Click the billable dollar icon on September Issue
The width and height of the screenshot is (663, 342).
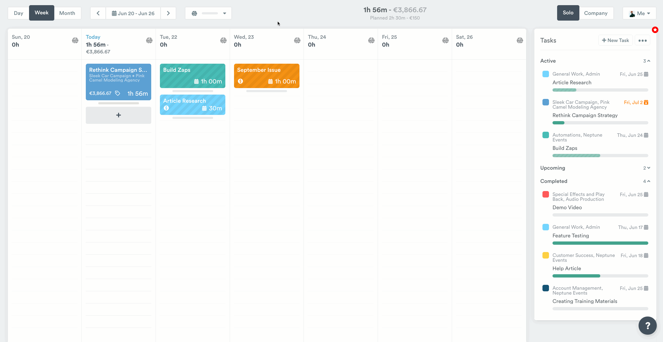tap(241, 81)
